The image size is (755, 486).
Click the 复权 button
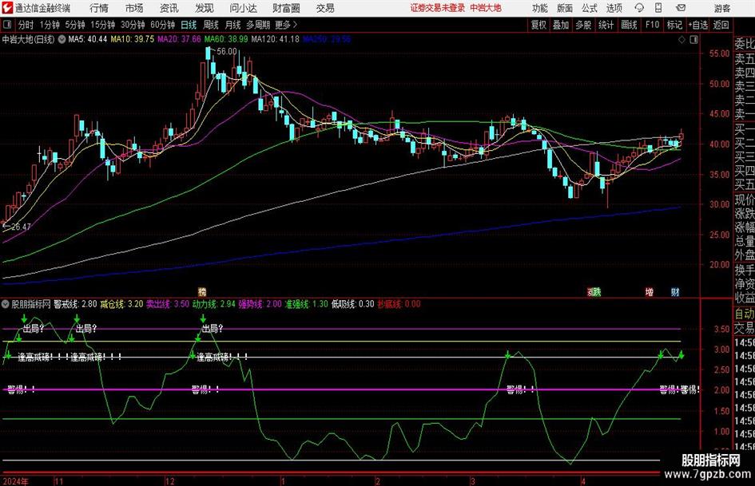coord(538,25)
